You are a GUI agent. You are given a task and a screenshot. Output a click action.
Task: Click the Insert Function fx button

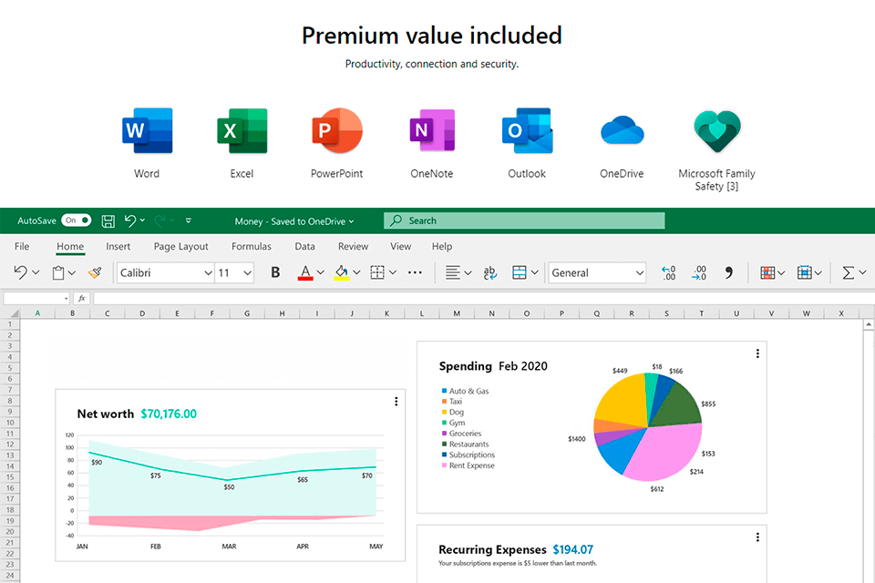(x=81, y=299)
